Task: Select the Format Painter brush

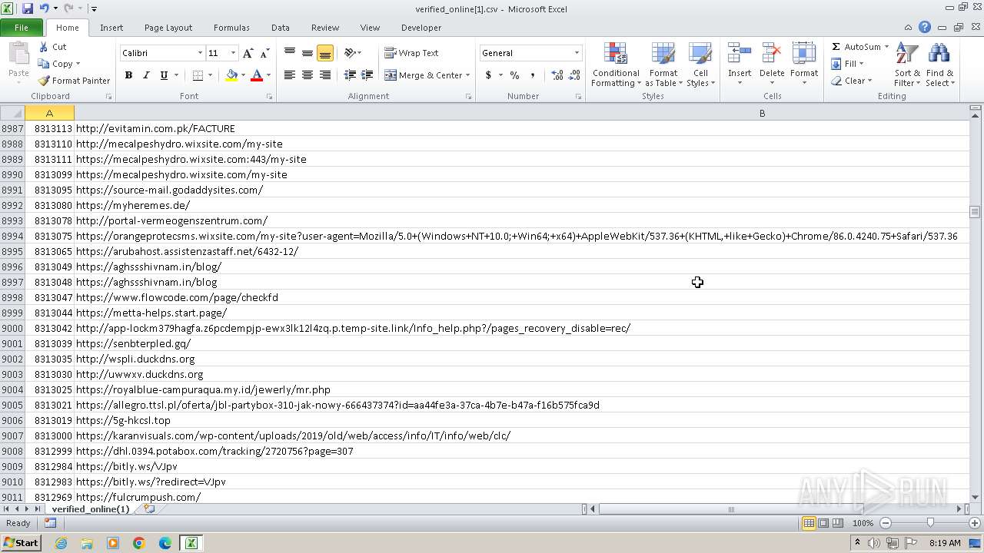Action: click(x=44, y=81)
